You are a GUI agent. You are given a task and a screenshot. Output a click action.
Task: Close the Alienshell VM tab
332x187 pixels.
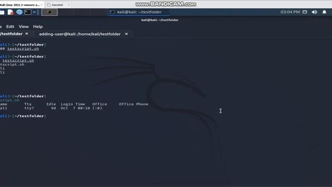tap(68, 5)
